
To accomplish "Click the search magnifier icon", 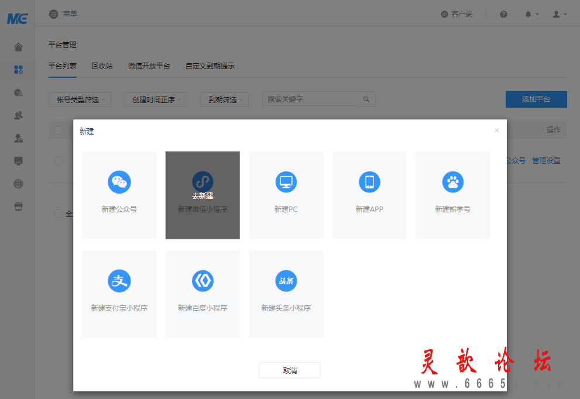I will (366, 99).
